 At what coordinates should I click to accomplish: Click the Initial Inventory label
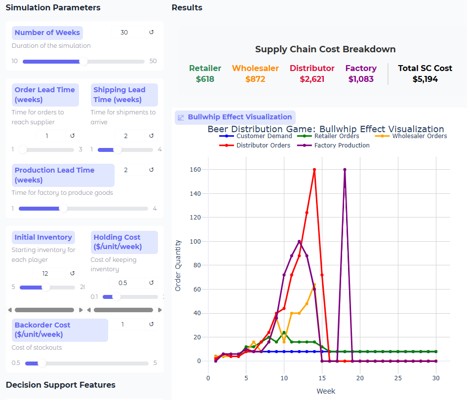[43, 237]
